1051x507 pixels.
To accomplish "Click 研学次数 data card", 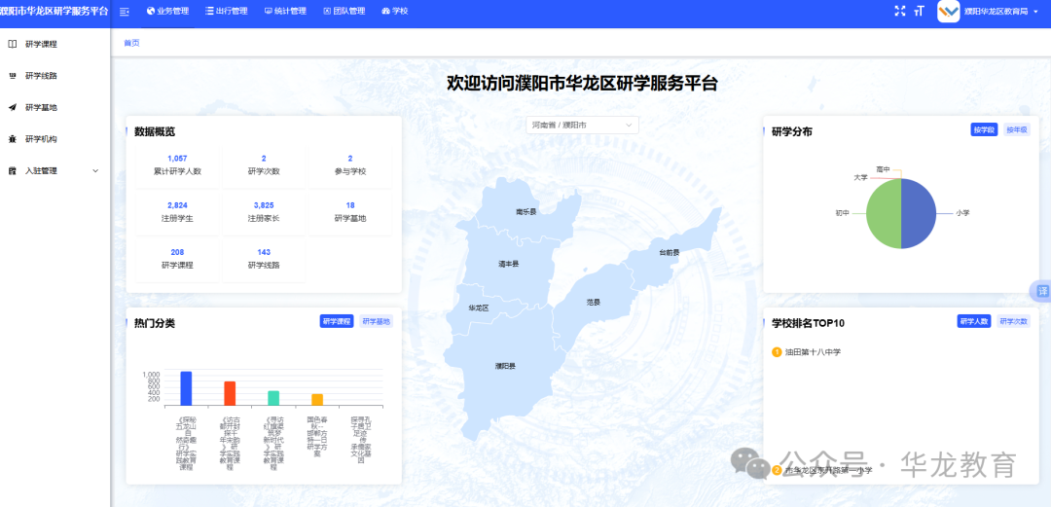I will pyautogui.click(x=264, y=165).
